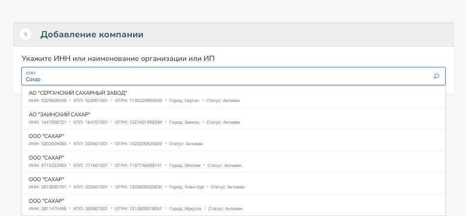Click КПП 771601001 in the Москва result
Image resolution: width=466 pixels, height=216 pixels.
tap(90, 165)
